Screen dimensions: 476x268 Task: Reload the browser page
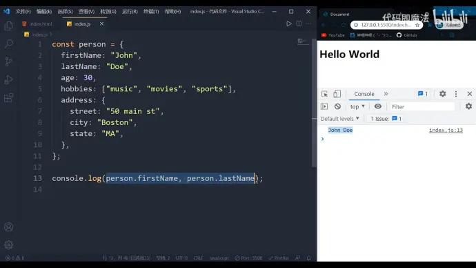344,25
